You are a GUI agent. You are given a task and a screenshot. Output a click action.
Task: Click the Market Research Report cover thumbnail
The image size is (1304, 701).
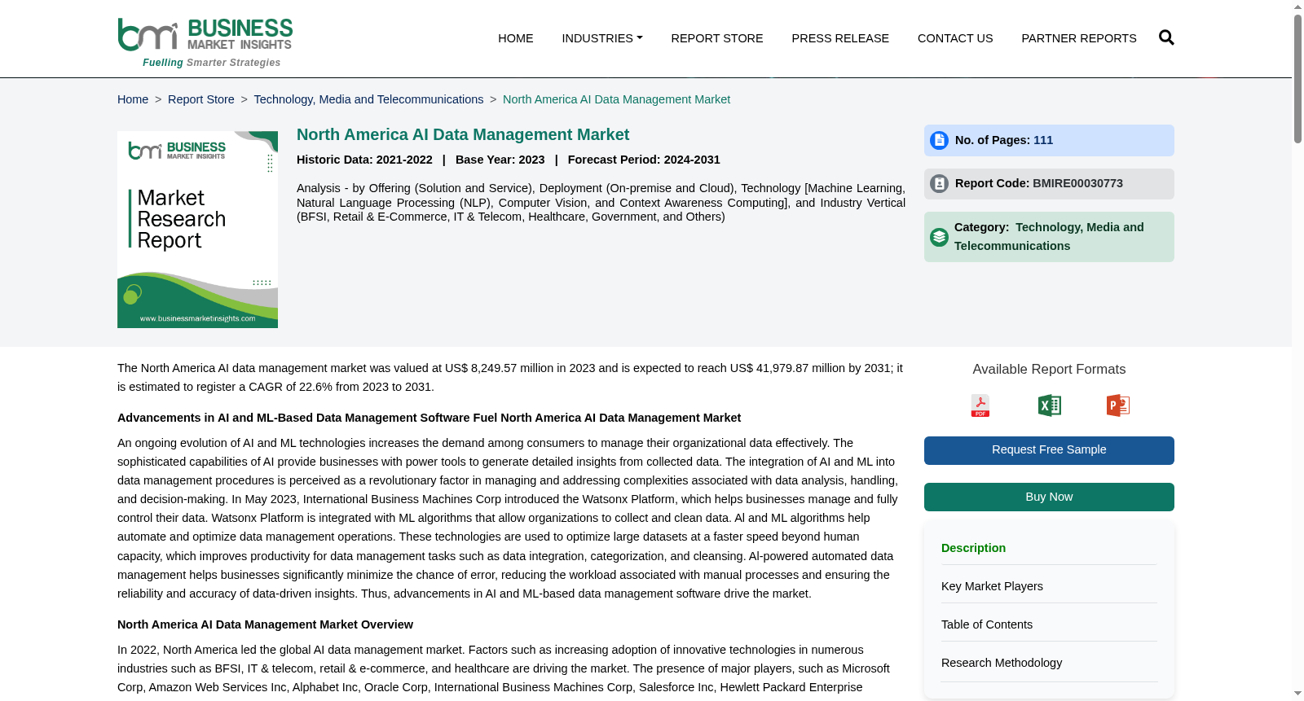(197, 230)
